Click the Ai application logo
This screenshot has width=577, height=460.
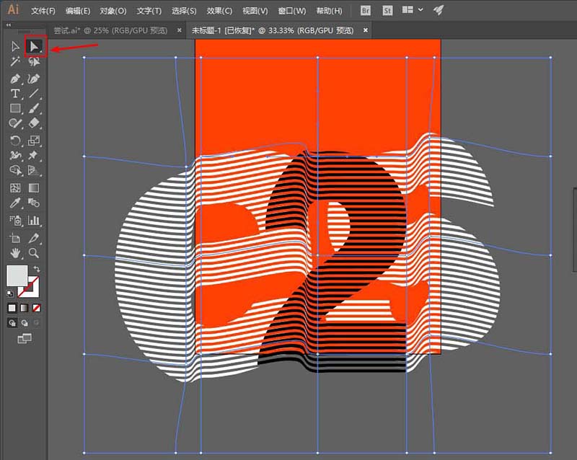[13, 9]
